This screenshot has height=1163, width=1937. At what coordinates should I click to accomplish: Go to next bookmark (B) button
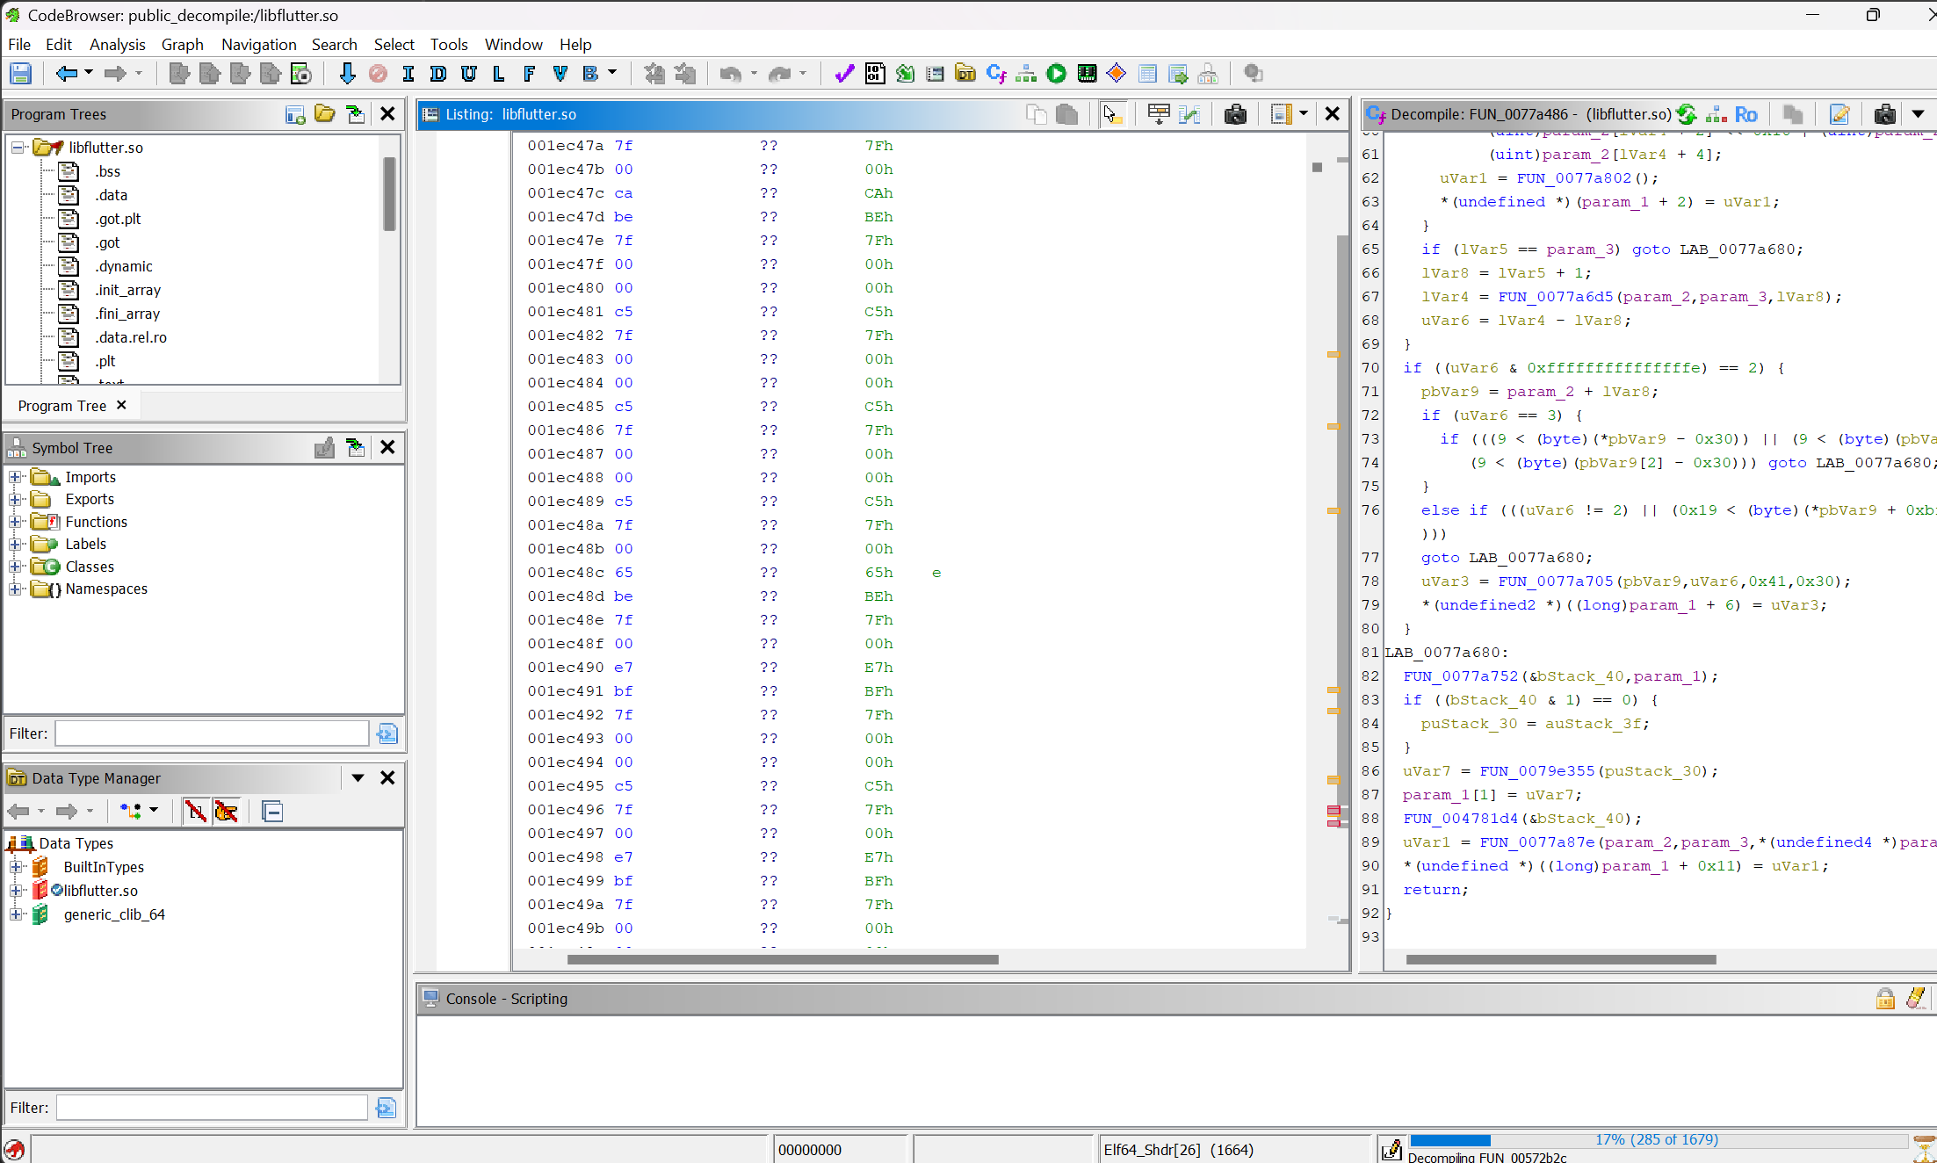point(589,74)
